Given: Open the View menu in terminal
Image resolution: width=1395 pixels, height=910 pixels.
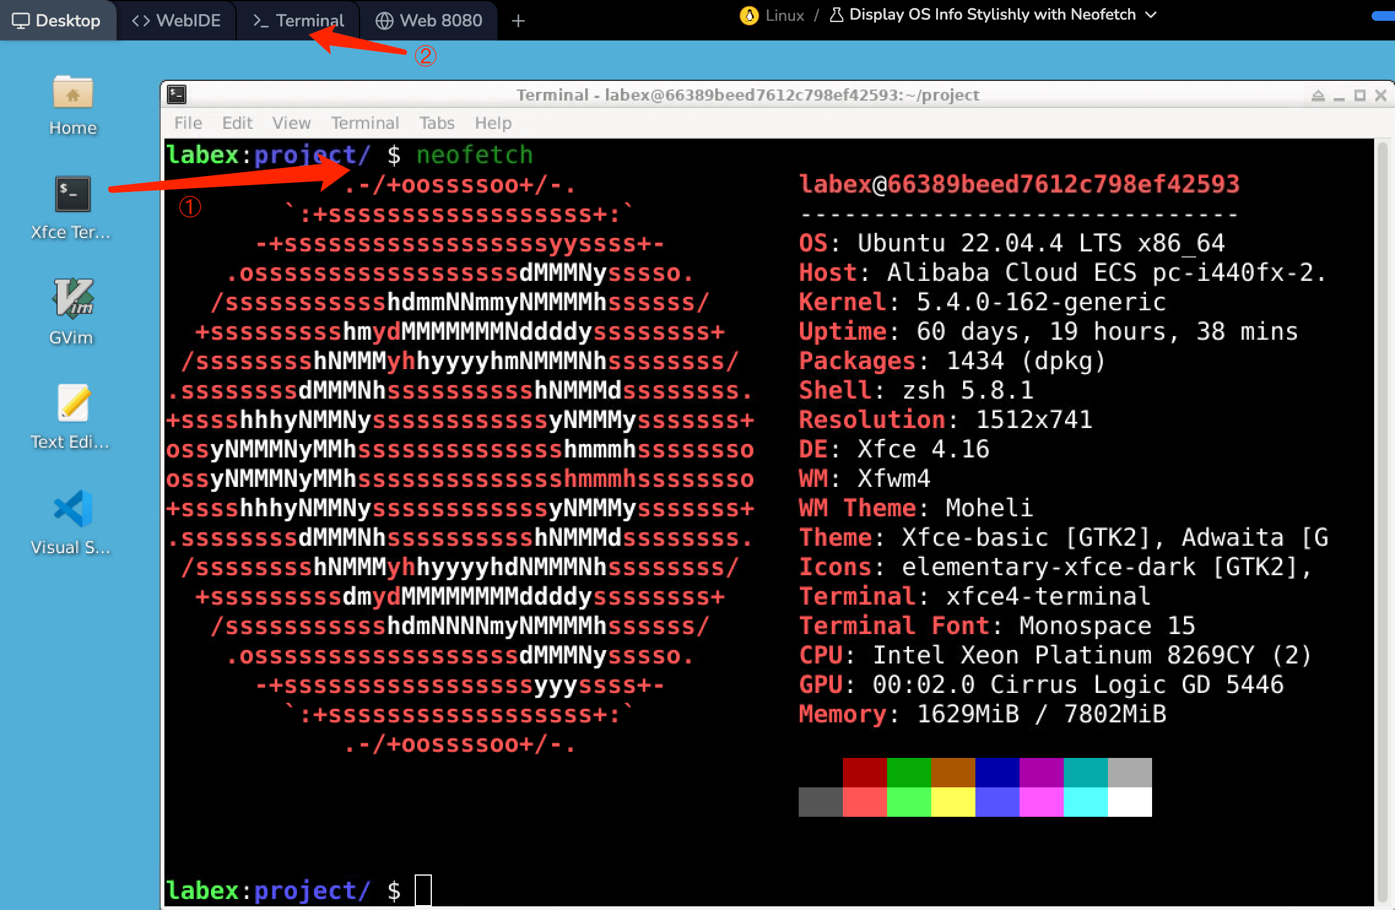Looking at the screenshot, I should click(291, 123).
